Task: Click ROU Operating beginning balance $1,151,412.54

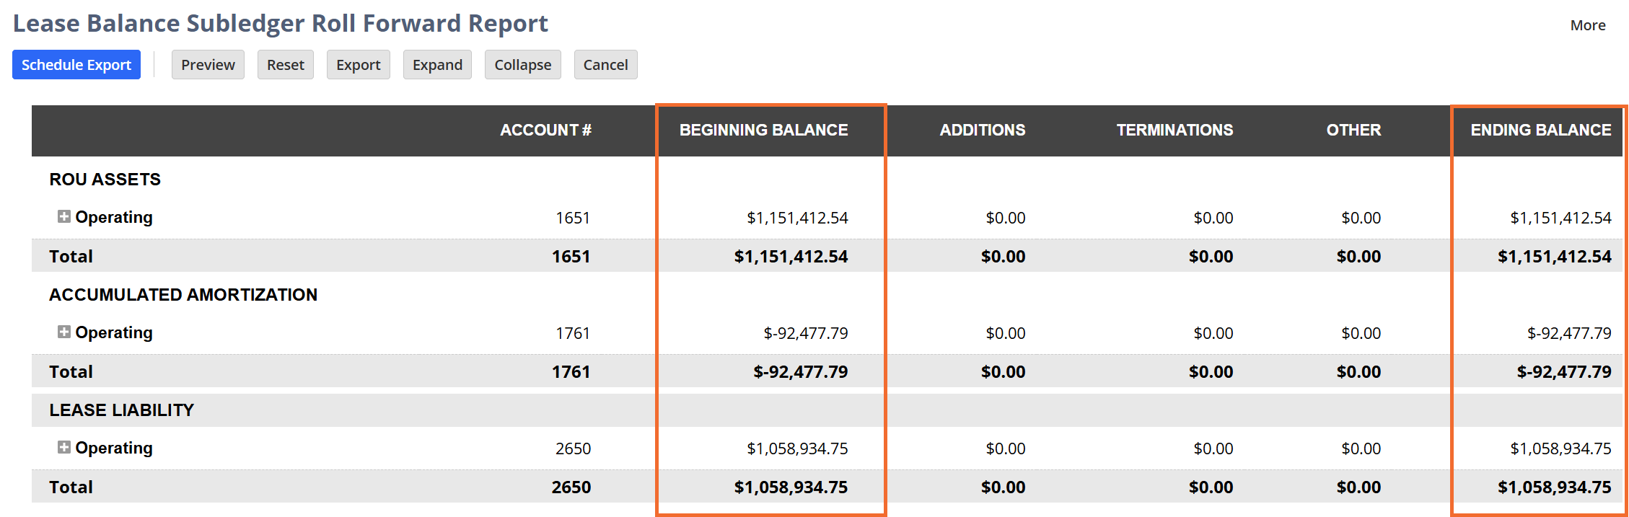Action: click(797, 218)
